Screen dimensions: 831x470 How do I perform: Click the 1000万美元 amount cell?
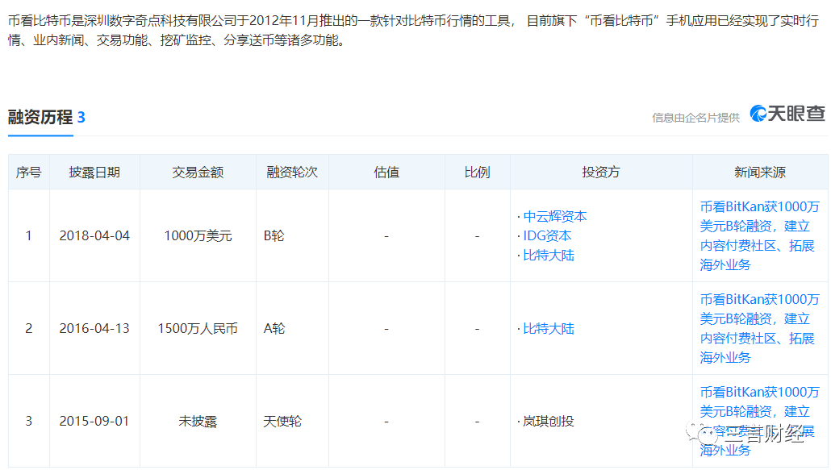point(198,235)
